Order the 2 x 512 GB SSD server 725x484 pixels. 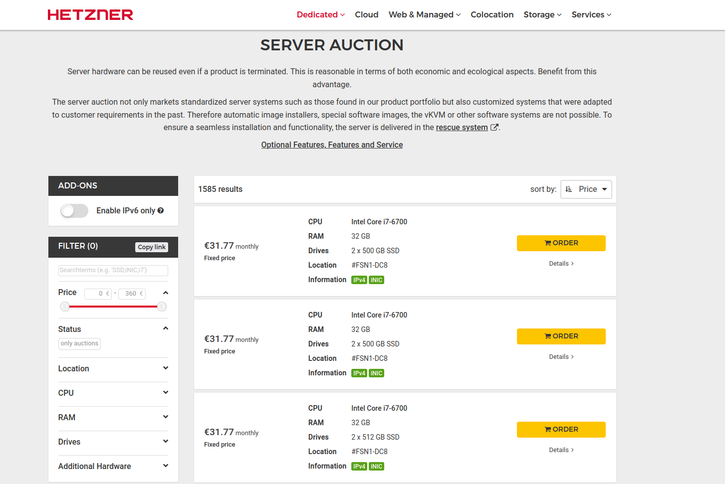561,430
